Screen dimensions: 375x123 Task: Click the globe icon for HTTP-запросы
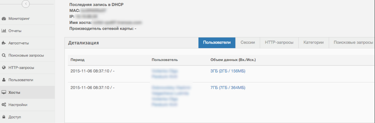click(4, 68)
